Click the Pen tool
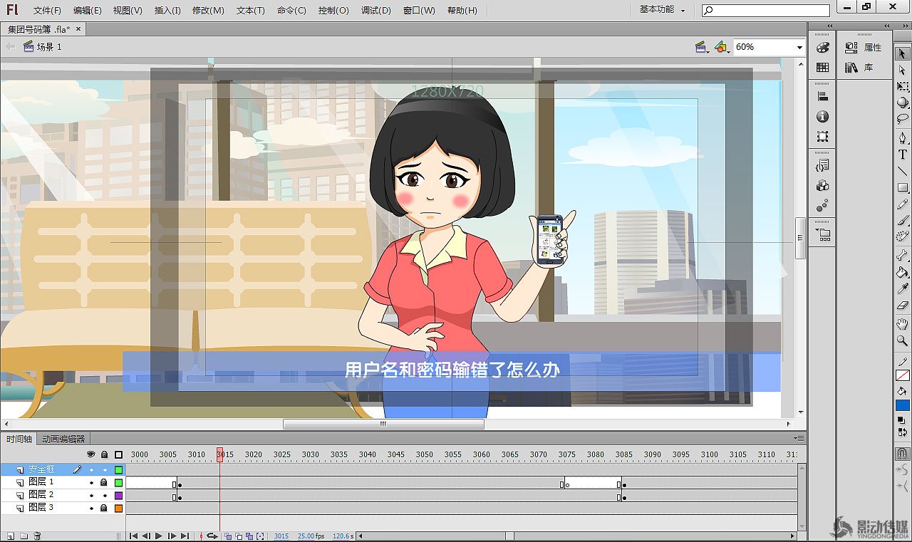 point(903,137)
